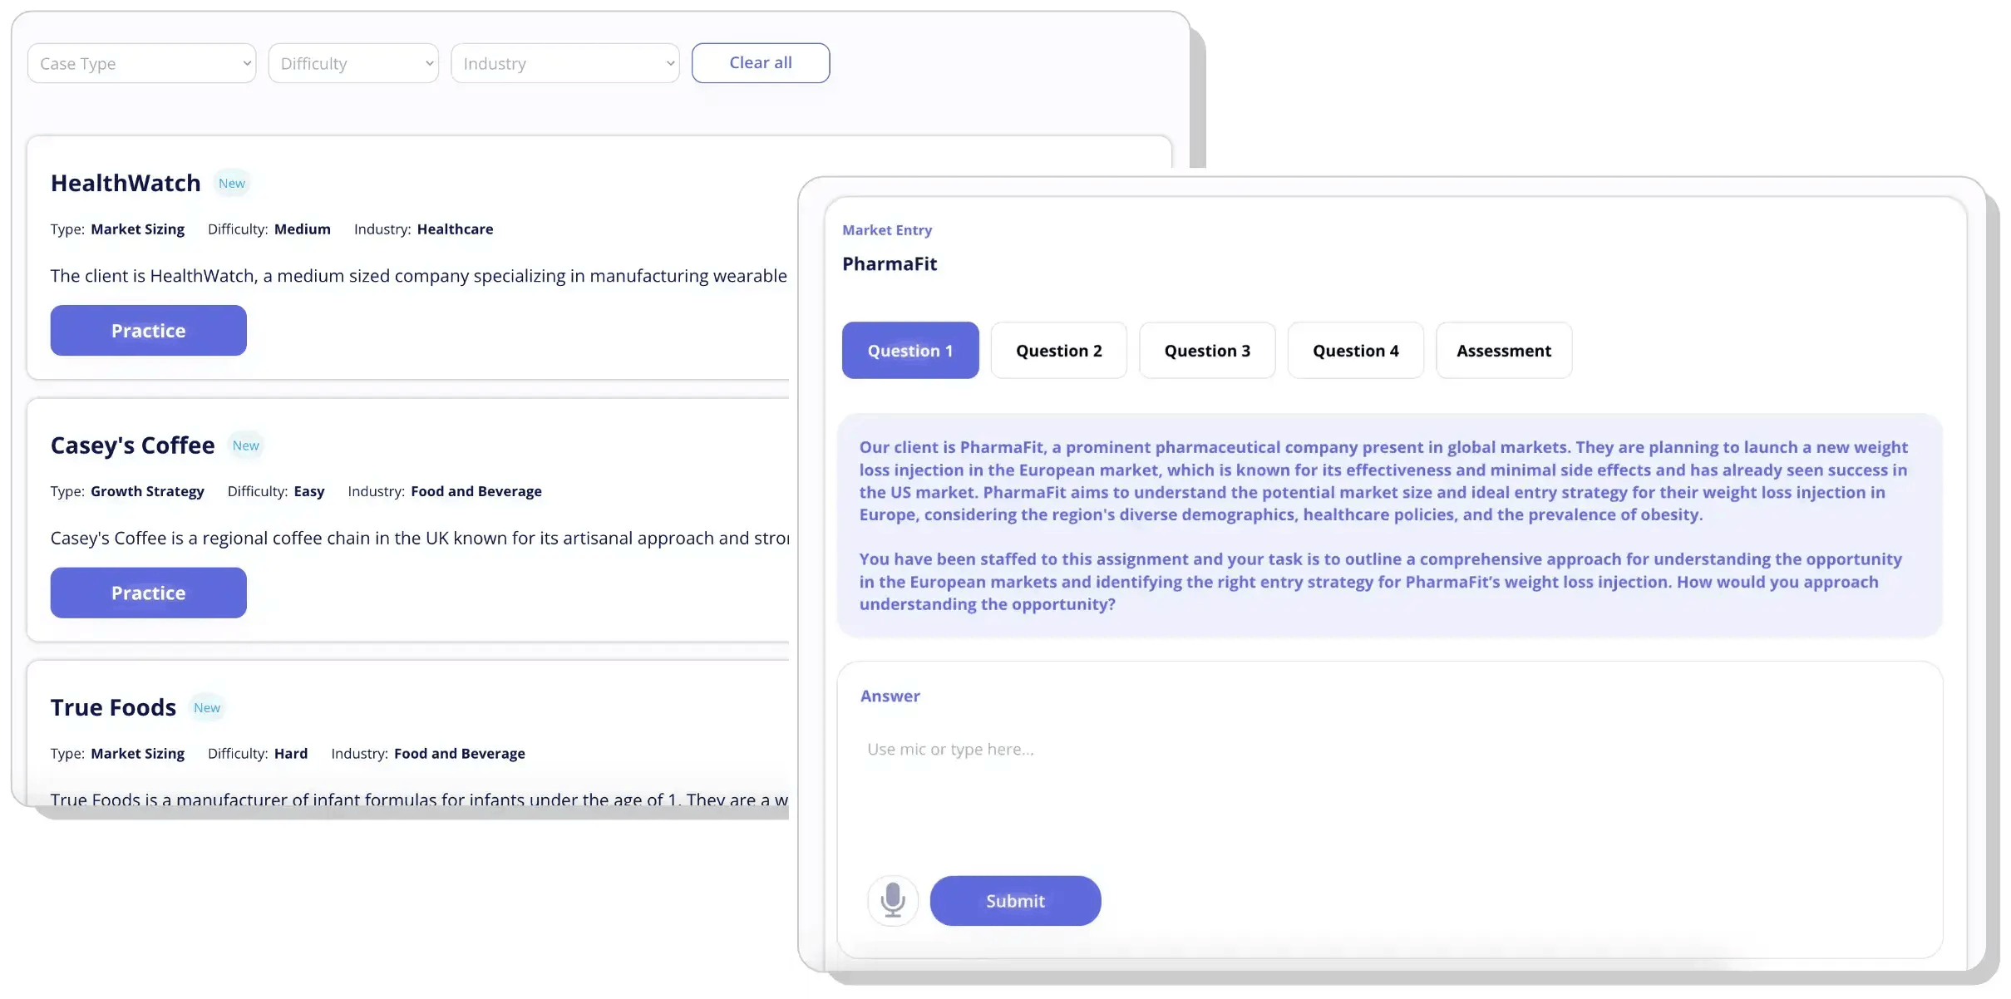The height and width of the screenshot is (999, 2011).
Task: Click the New badge beside True Foods
Action: tap(207, 707)
